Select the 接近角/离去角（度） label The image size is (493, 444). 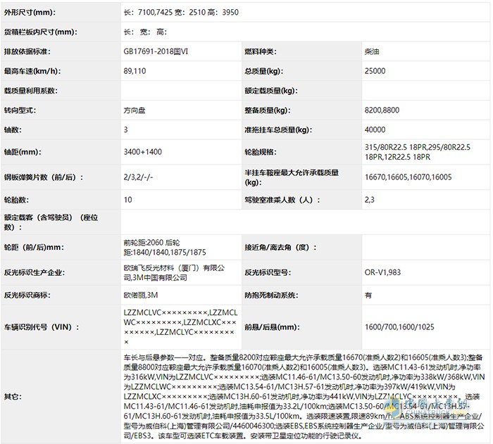tap(280, 248)
